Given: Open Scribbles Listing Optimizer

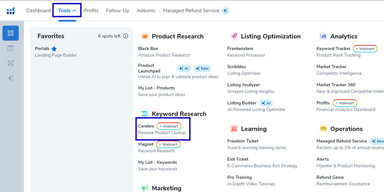Looking at the screenshot, I should click(x=244, y=70).
